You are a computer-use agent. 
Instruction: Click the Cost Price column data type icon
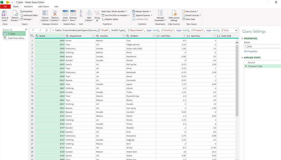coord(158,36)
